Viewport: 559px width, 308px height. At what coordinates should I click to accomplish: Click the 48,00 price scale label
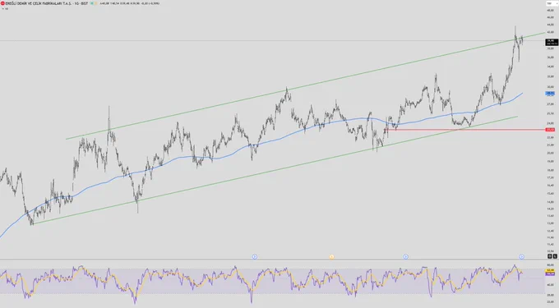click(x=551, y=11)
